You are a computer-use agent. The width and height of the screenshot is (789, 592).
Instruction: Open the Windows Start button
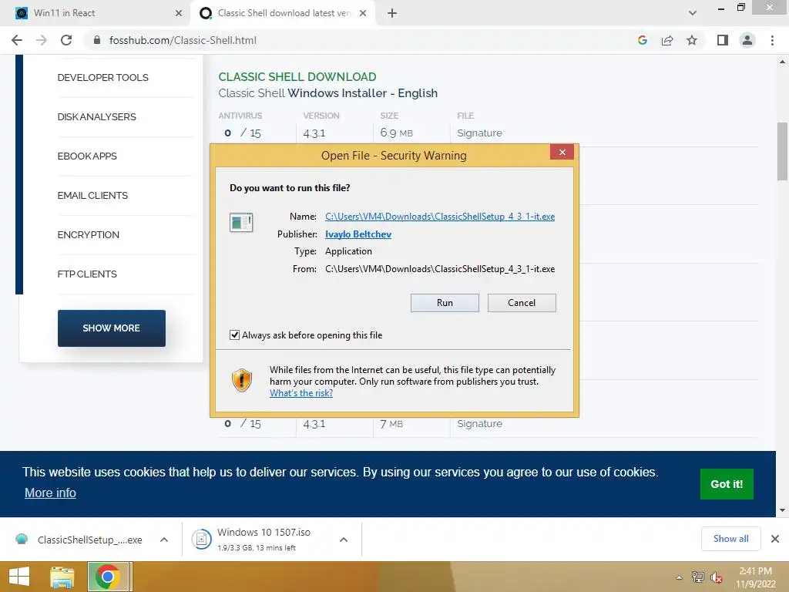[x=19, y=577]
